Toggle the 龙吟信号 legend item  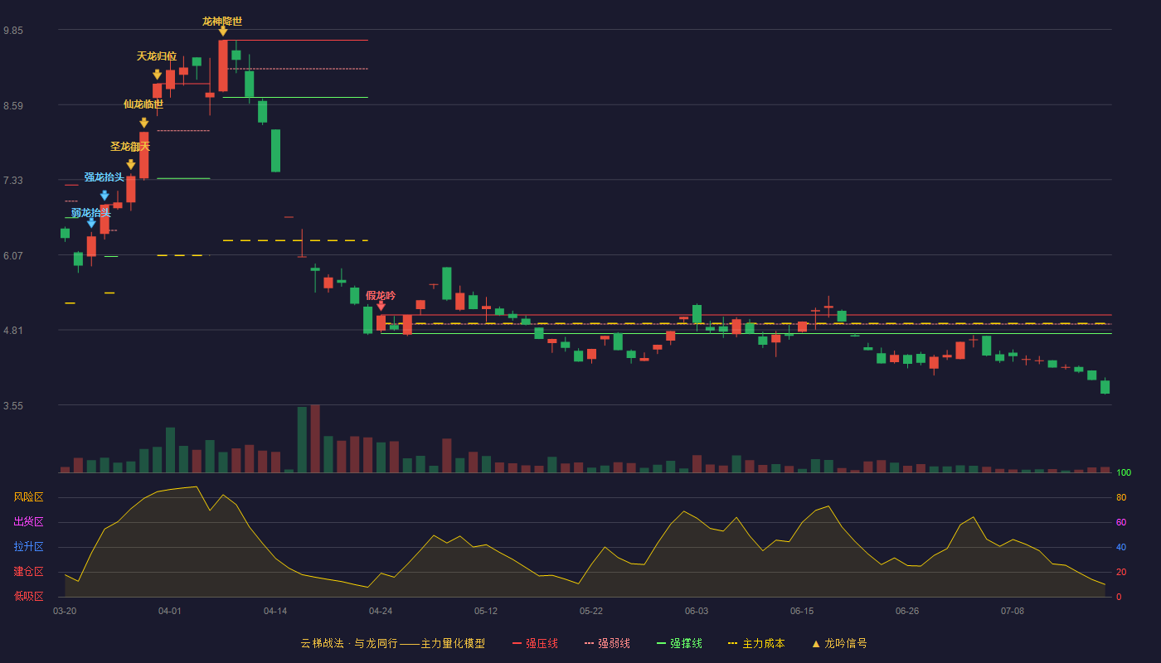click(x=839, y=643)
